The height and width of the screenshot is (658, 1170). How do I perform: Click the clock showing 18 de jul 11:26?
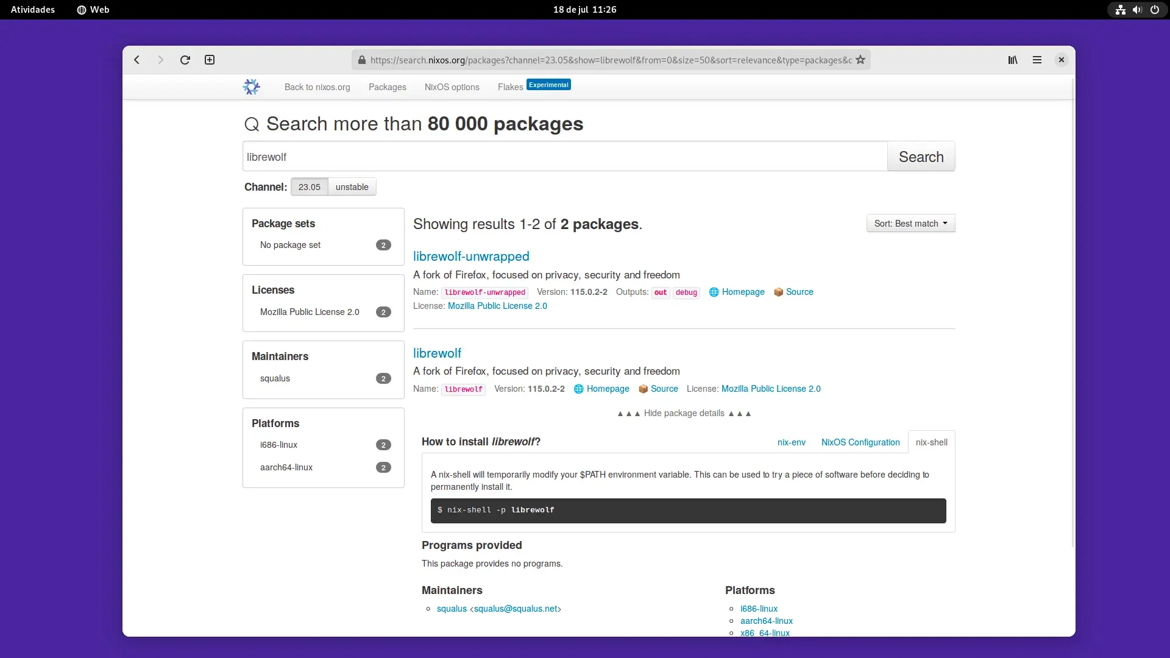coord(585,10)
